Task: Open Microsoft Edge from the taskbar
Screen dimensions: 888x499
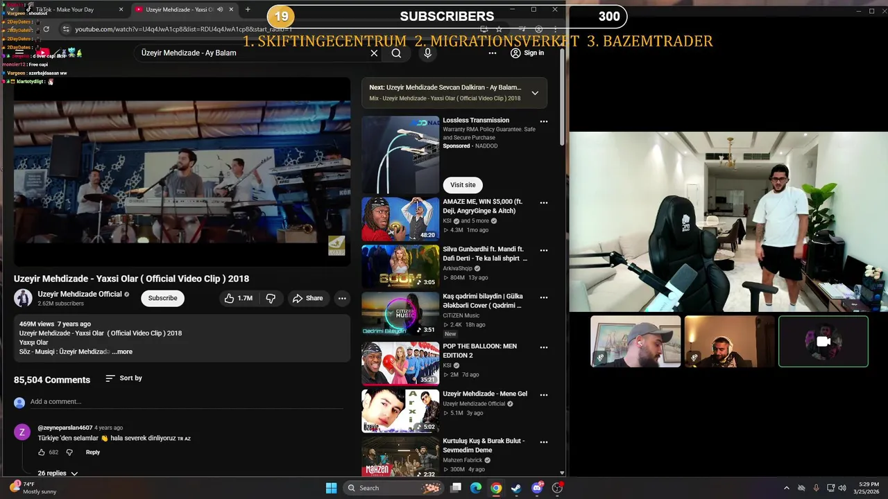Action: pos(476,488)
